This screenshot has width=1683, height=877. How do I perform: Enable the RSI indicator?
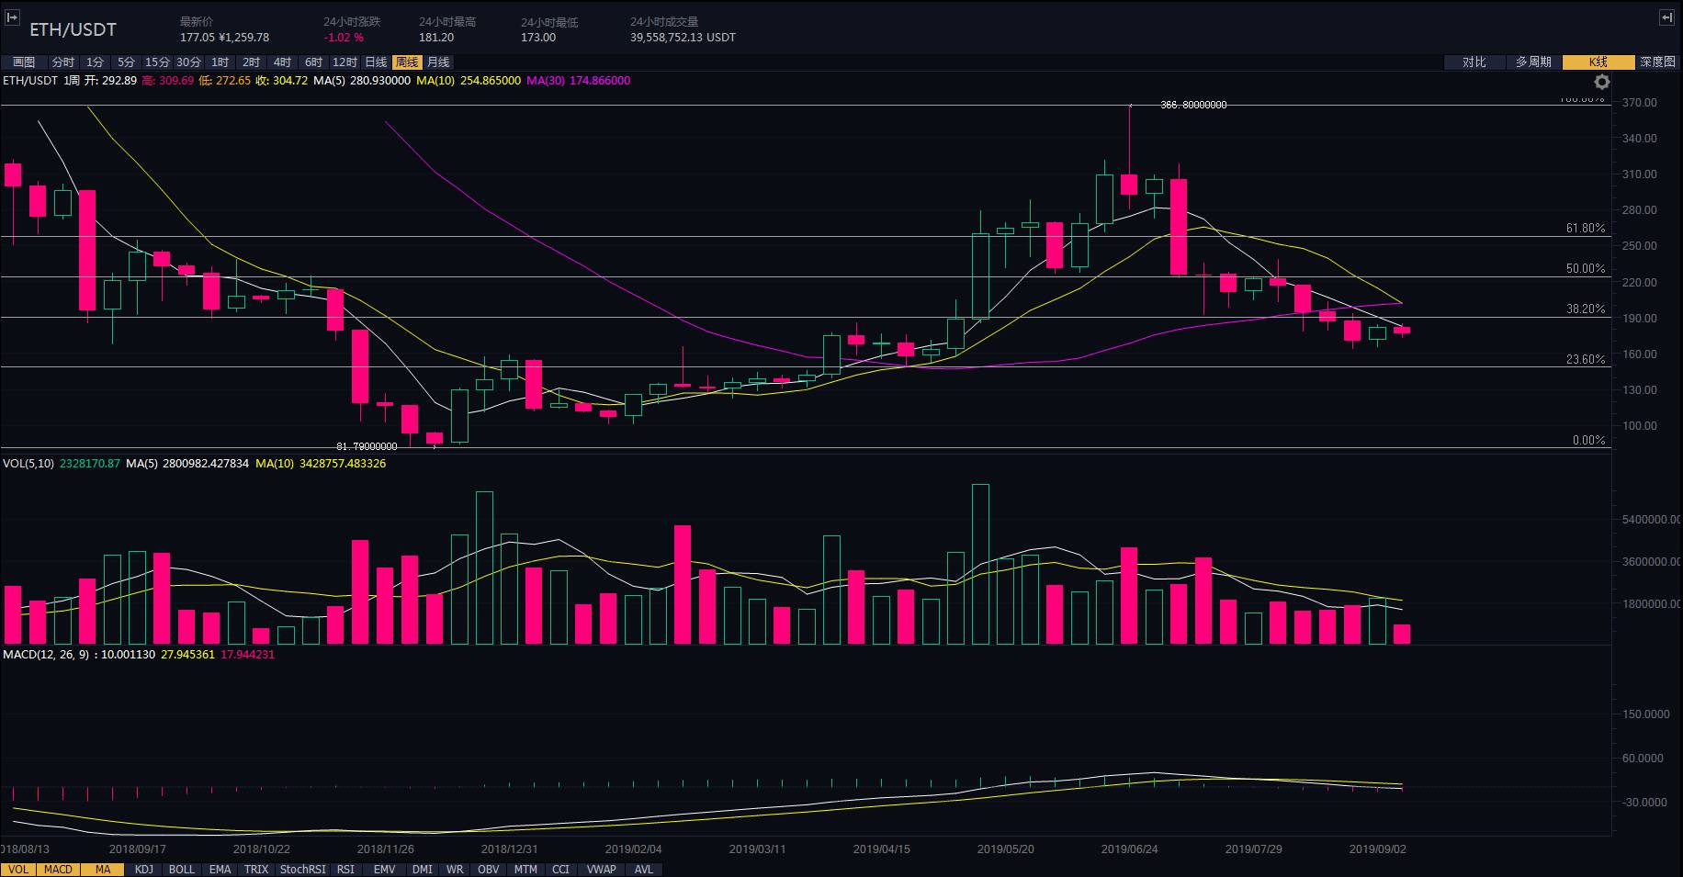345,870
